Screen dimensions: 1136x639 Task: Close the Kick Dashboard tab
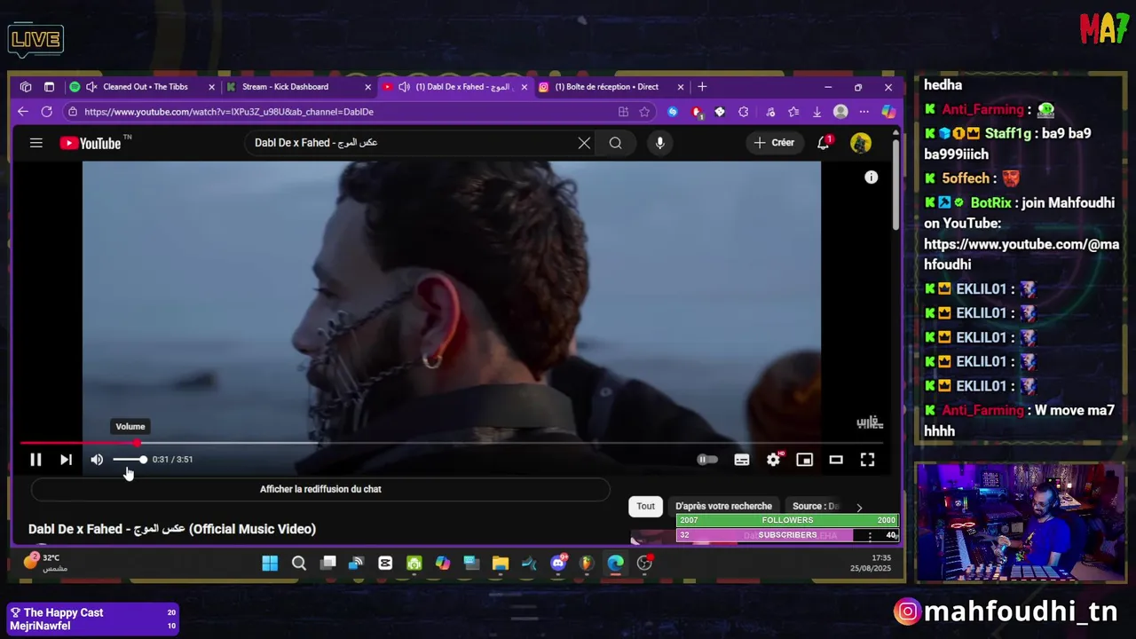(x=368, y=87)
